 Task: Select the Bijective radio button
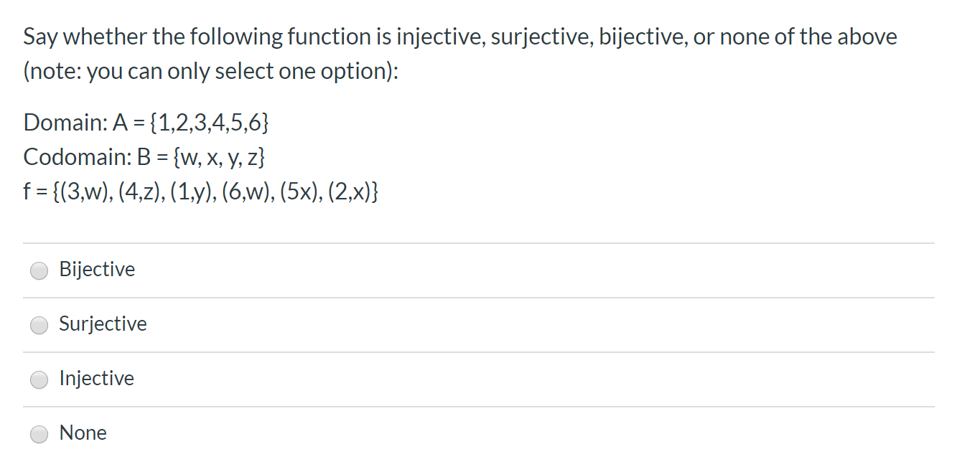(x=39, y=270)
